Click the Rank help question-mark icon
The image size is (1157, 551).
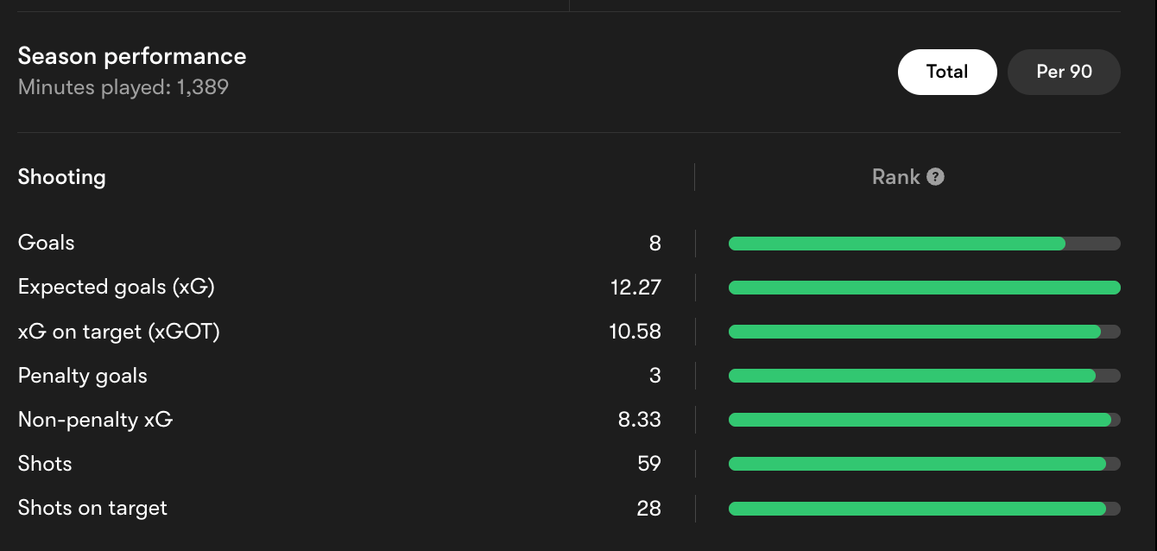click(x=935, y=177)
